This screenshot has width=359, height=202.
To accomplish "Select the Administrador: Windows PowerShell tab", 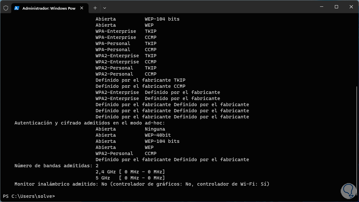I will pyautogui.click(x=48, y=8).
